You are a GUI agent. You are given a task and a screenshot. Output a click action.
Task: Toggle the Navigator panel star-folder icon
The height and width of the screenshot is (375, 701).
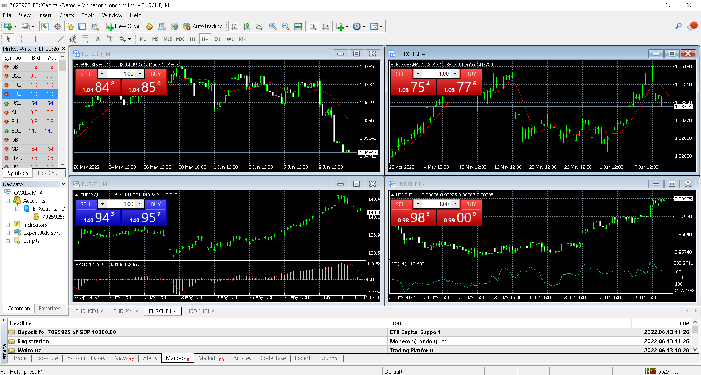(x=70, y=26)
